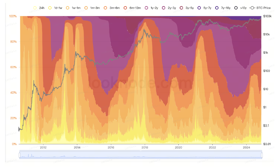Click the 7y~10y legend circle icon
Image resolution: width=278 pixels, height=167 pixels.
tap(217, 8)
